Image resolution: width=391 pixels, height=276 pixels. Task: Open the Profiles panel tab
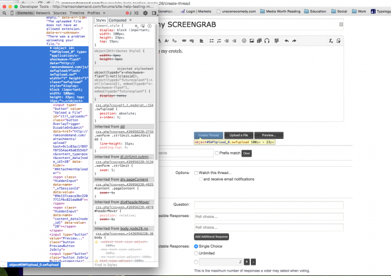(x=93, y=13)
